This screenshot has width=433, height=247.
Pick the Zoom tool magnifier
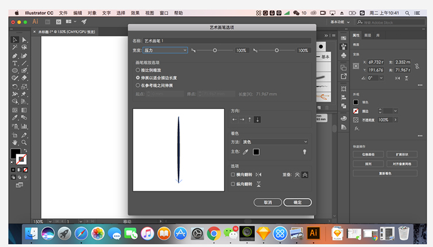(24, 142)
